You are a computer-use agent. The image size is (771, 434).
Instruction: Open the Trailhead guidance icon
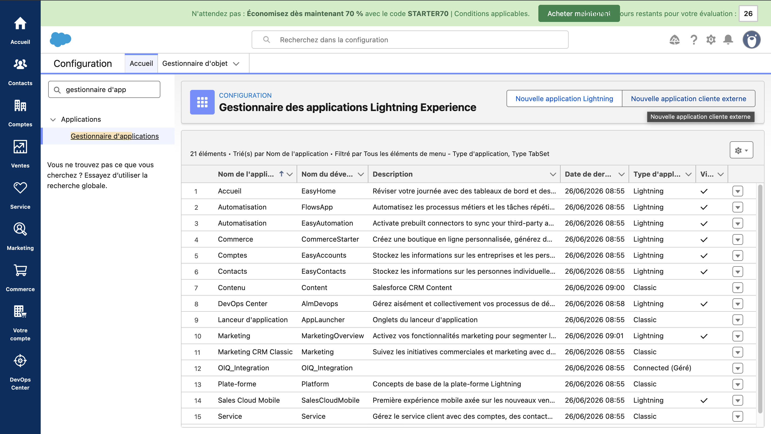(675, 40)
